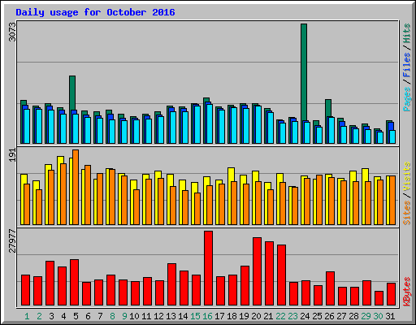
Task: Click day 4 on the x-axis
Action: pos(63,316)
